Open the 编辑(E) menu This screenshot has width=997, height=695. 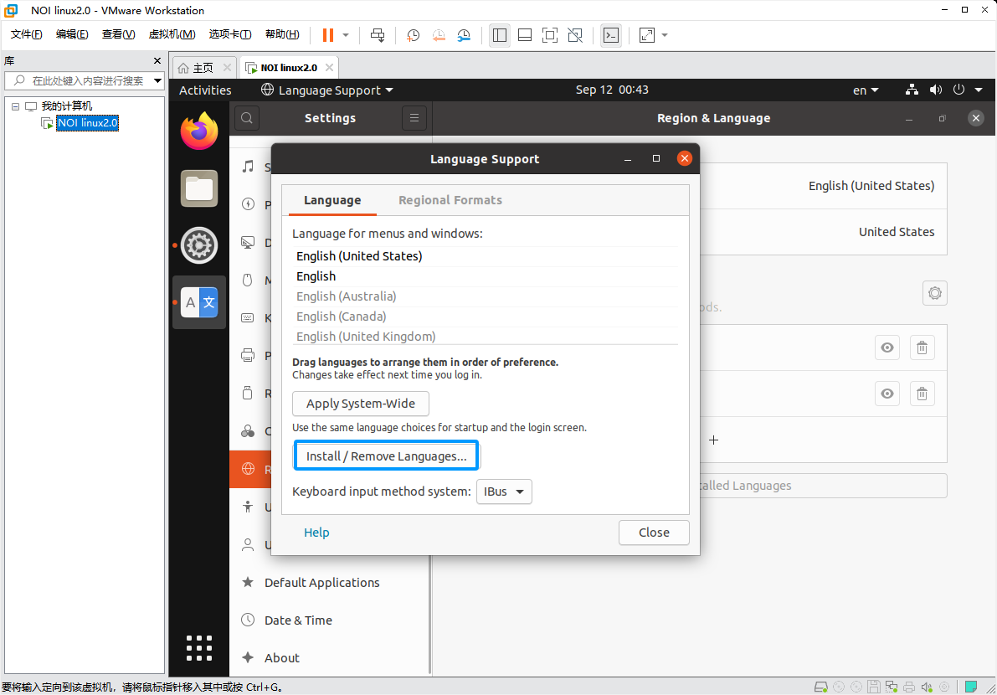(72, 34)
